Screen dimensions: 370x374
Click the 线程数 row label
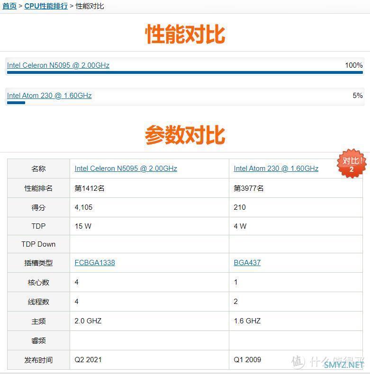(x=38, y=302)
